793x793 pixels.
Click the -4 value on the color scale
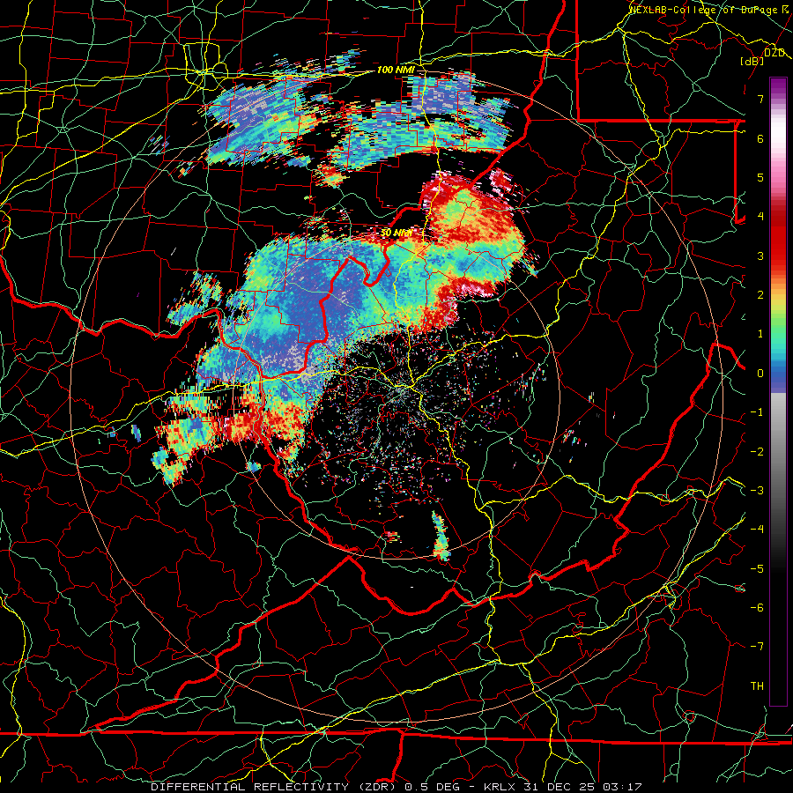coord(757,530)
